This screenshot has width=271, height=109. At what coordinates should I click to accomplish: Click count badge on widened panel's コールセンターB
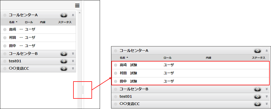(x=257, y=89)
